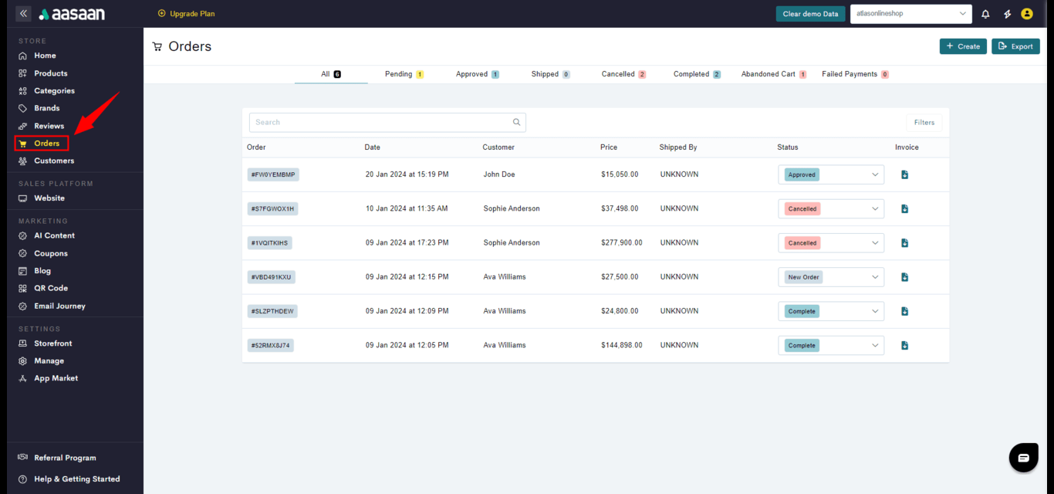Viewport: 1054px width, 494px height.
Task: Open the atlasonlineshop store selector
Action: tap(910, 14)
